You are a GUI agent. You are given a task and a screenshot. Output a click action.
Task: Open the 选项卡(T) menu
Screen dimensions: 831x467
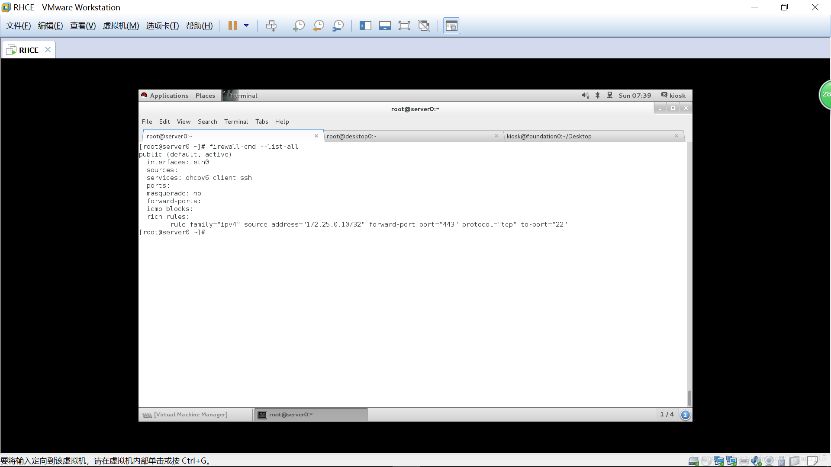point(162,26)
